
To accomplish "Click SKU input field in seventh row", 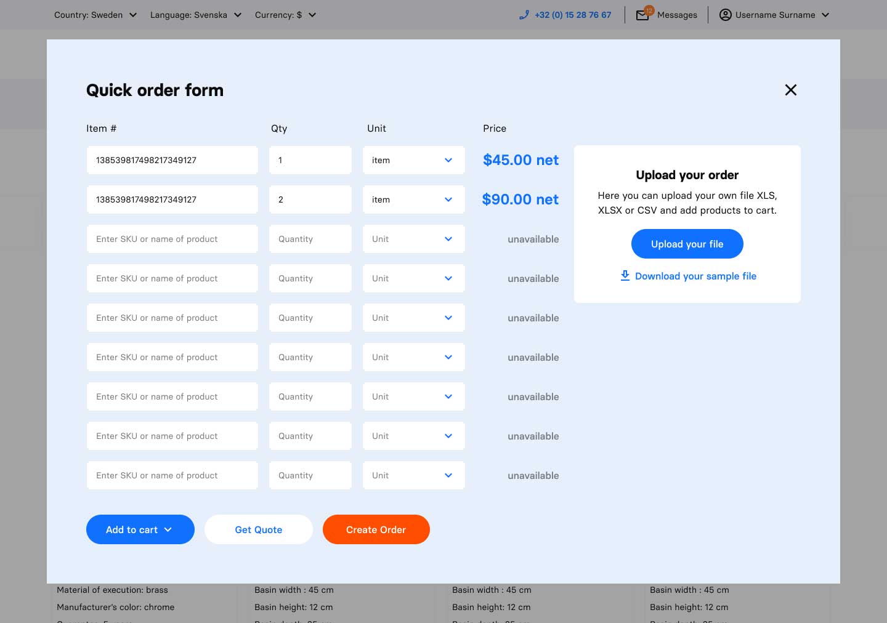I will click(x=172, y=396).
